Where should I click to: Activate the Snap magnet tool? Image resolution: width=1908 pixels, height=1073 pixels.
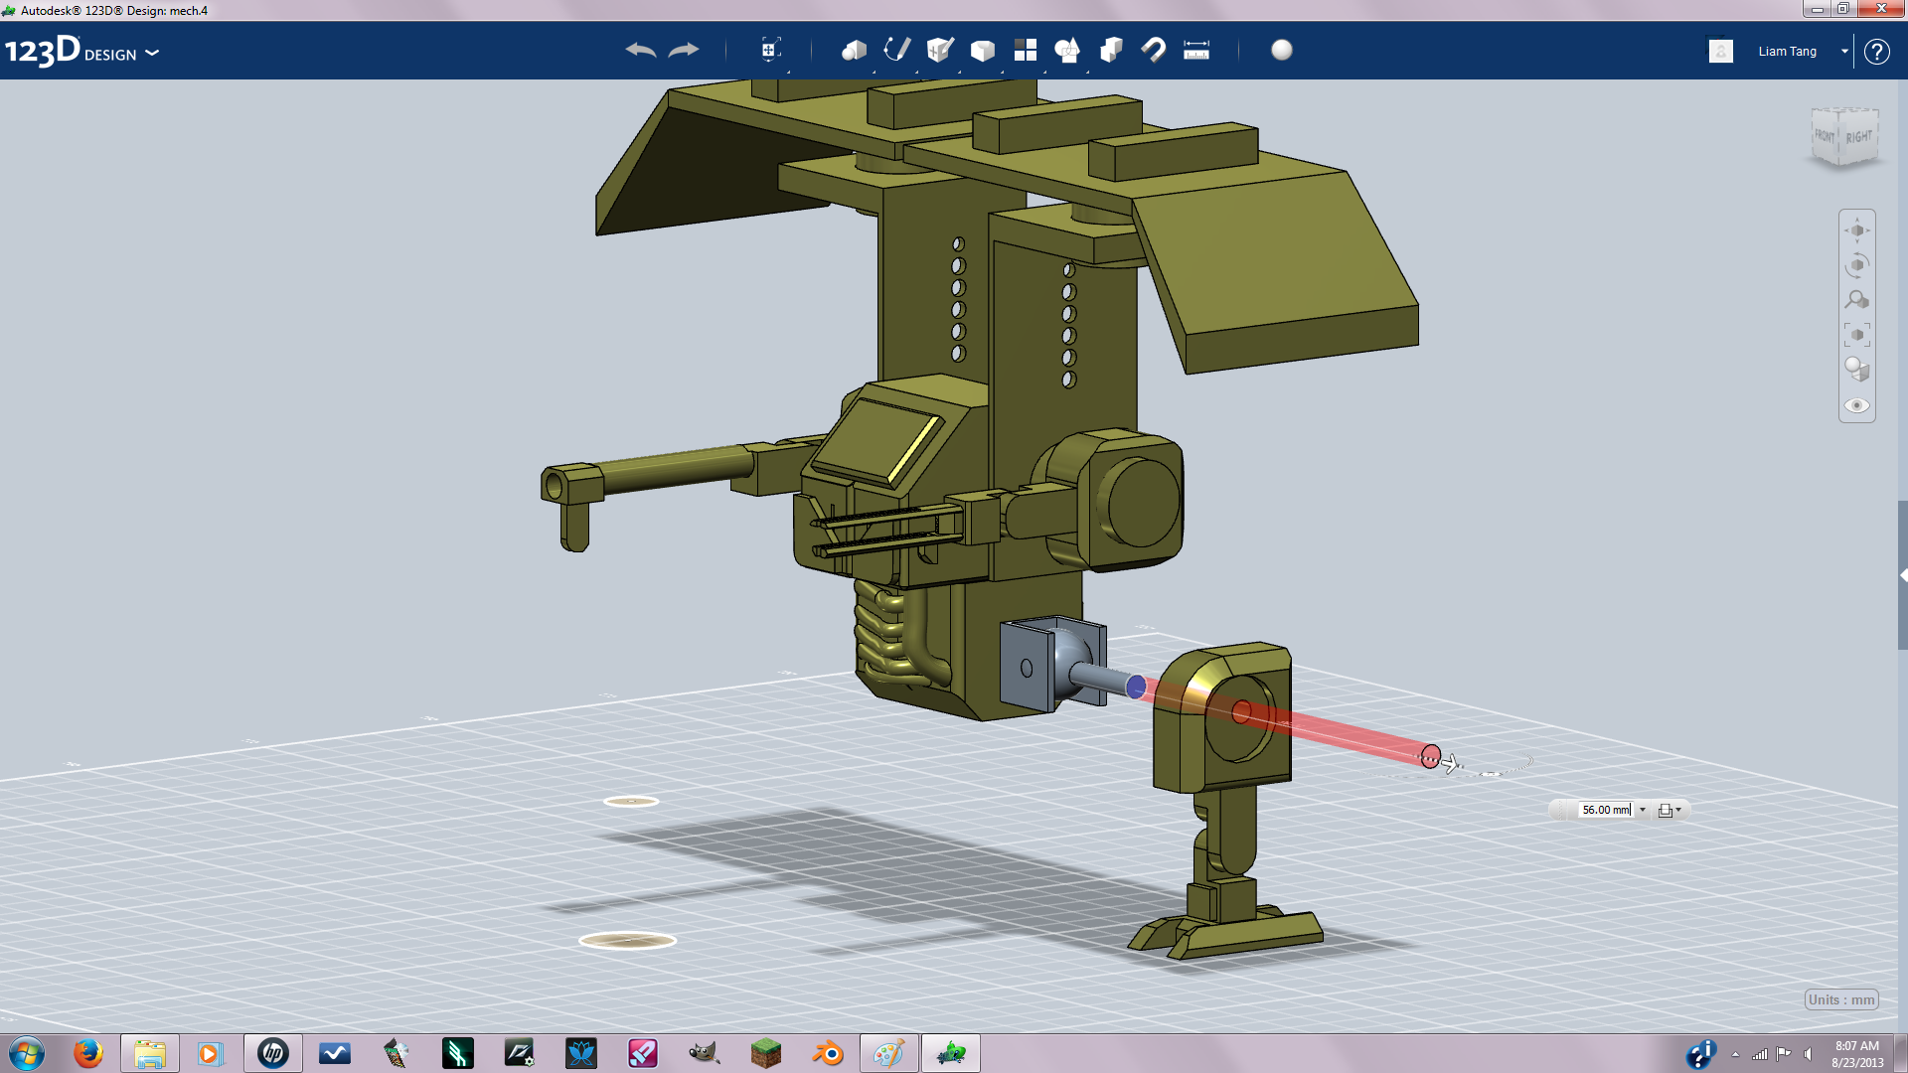(x=1153, y=50)
